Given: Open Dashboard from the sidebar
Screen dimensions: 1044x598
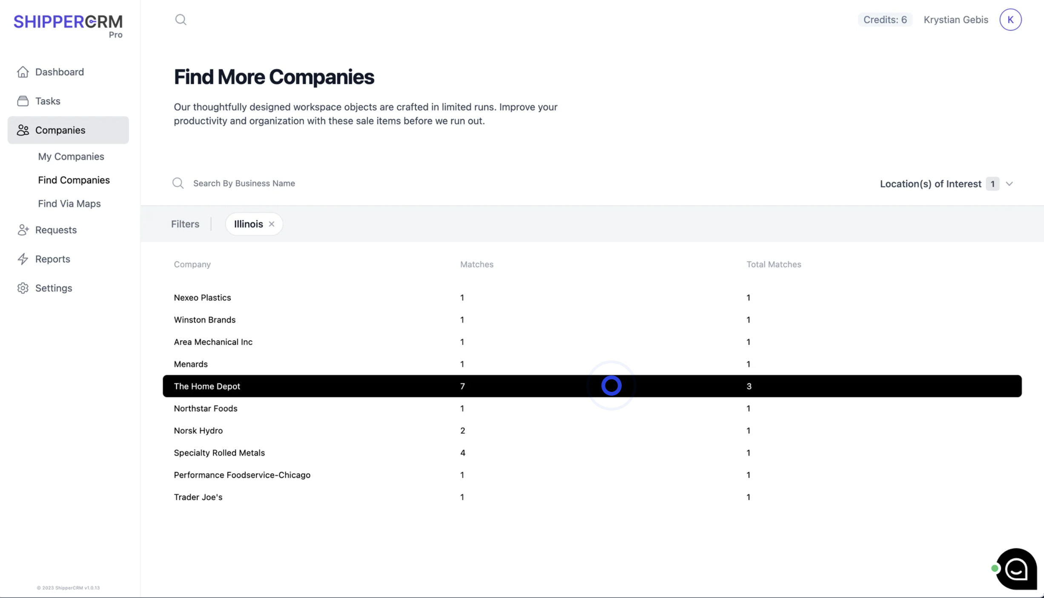Looking at the screenshot, I should [x=59, y=72].
